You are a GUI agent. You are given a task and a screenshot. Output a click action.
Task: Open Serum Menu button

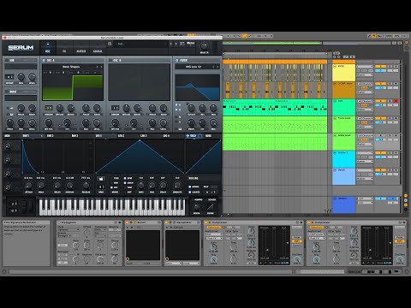pos(190,44)
